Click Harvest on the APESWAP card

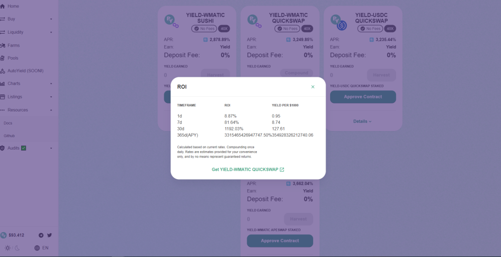tap(298, 219)
